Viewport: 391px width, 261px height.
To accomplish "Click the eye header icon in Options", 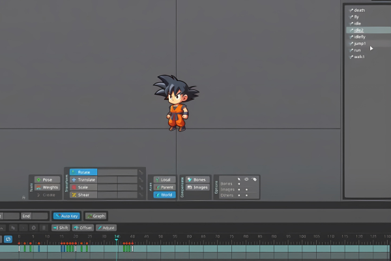I will point(246,179).
